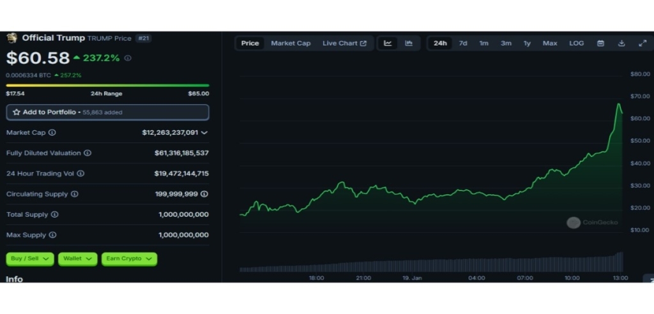Screen dimensions: 654x314
Task: Switch to candlestick chart icon
Action: (409, 43)
